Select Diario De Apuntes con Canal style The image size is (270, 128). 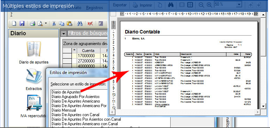[76, 114]
